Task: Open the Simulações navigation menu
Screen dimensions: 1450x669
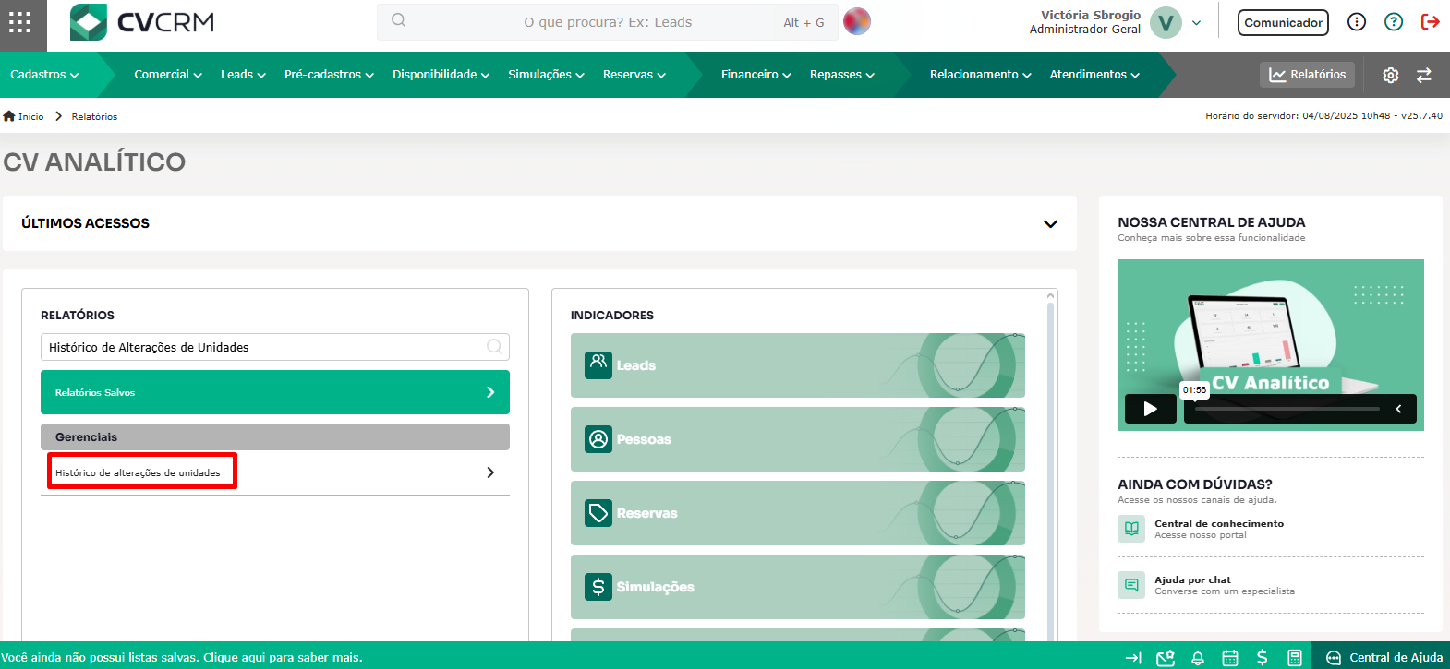Action: [x=546, y=75]
